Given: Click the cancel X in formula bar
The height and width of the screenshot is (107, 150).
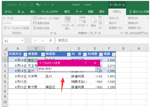Looking at the screenshot, I should (35, 41).
